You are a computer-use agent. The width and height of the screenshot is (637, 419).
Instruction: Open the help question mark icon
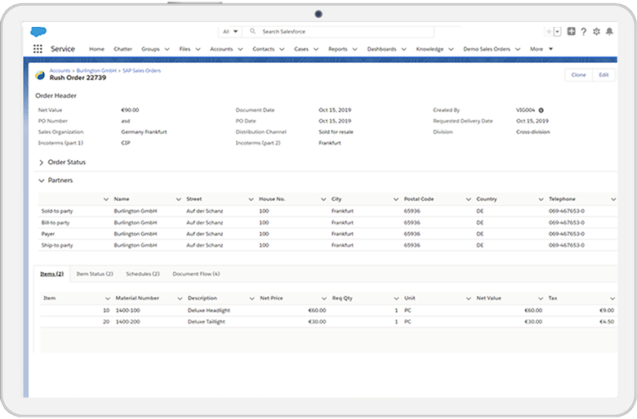(583, 32)
